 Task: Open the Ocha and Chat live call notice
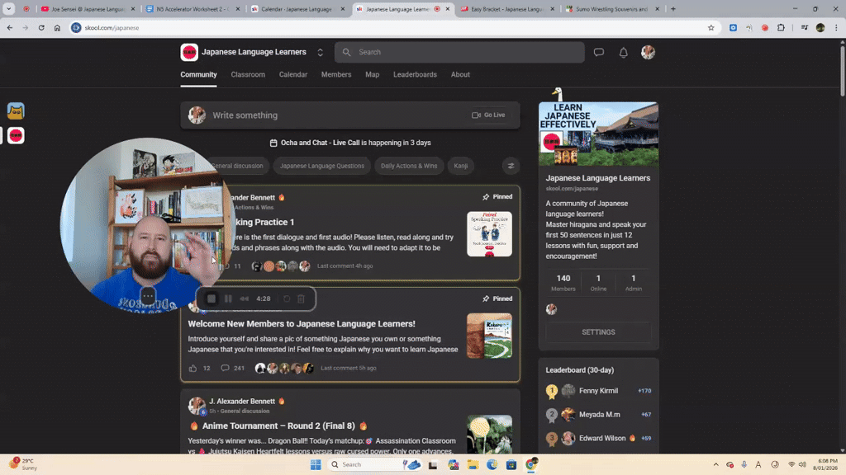(x=350, y=143)
